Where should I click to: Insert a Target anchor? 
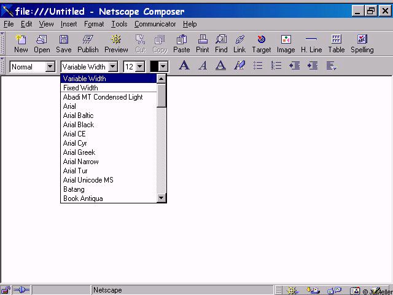(262, 44)
